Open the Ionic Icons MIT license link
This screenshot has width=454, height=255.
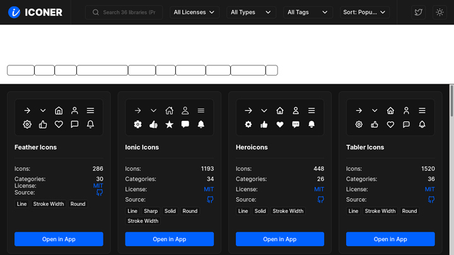pos(209,190)
